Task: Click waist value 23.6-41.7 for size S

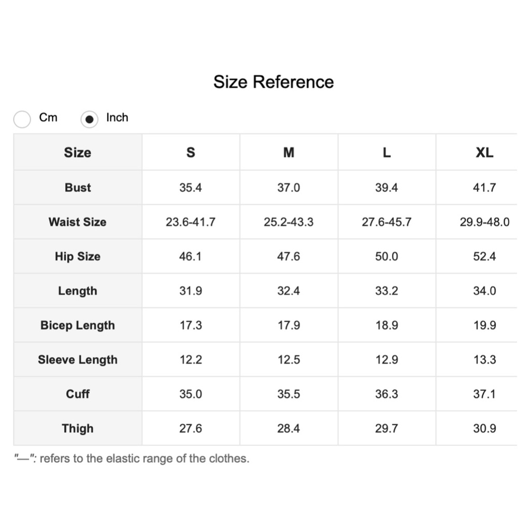Action: (191, 222)
